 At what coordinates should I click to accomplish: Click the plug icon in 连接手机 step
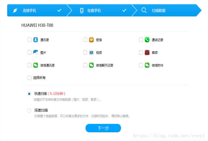click(15, 10)
